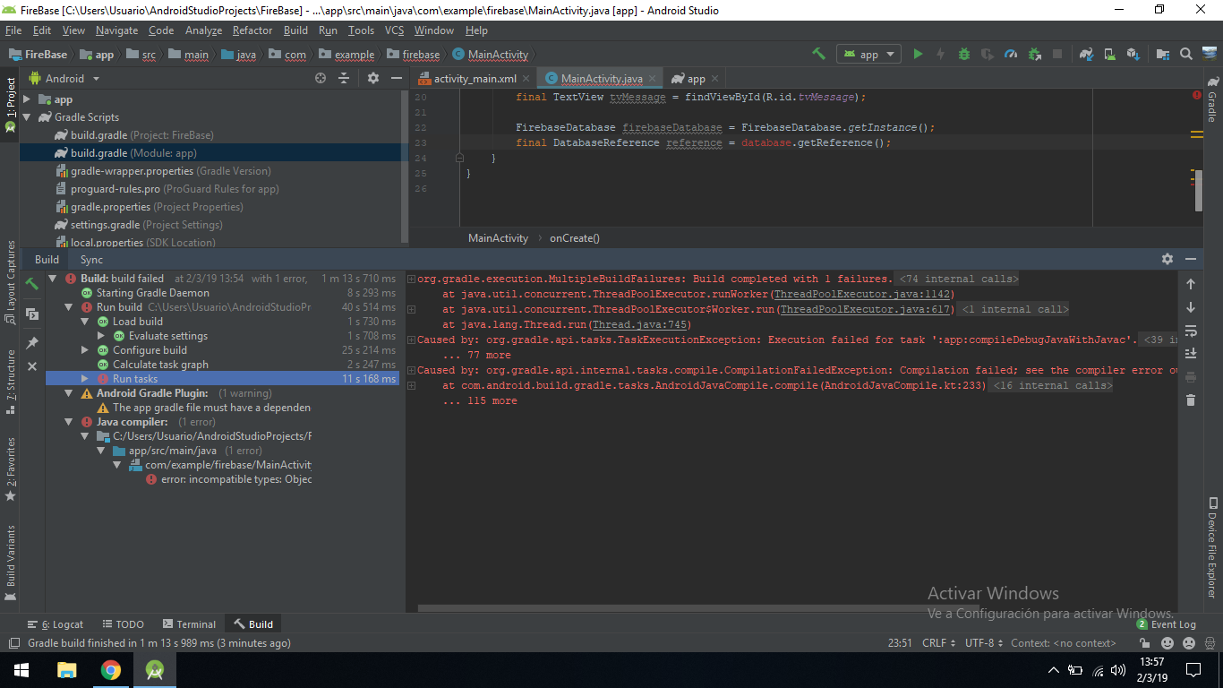Open Project panel gear settings
This screenshot has height=688, width=1223.
[x=373, y=78]
